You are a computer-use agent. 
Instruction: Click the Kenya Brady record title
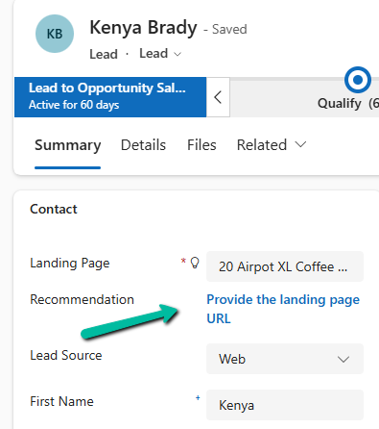[x=143, y=28]
